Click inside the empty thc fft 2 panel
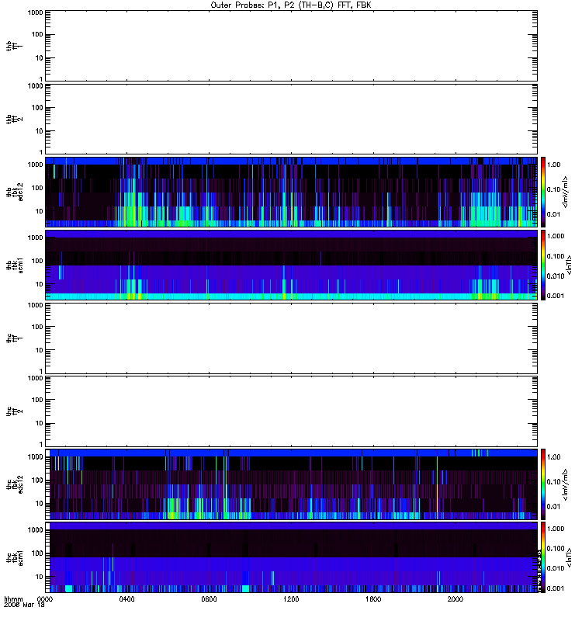 pyautogui.click(x=291, y=411)
